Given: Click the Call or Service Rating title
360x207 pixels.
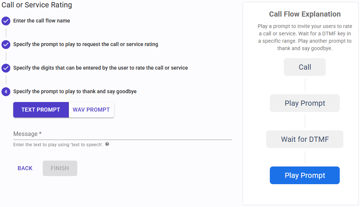Looking at the screenshot, I should [37, 5].
